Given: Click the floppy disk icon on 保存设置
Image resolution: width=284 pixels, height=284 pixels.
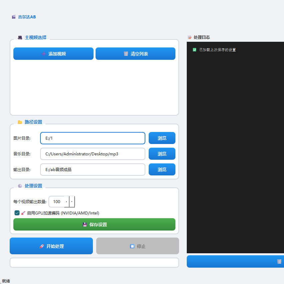Looking at the screenshot, I should coord(85,225).
